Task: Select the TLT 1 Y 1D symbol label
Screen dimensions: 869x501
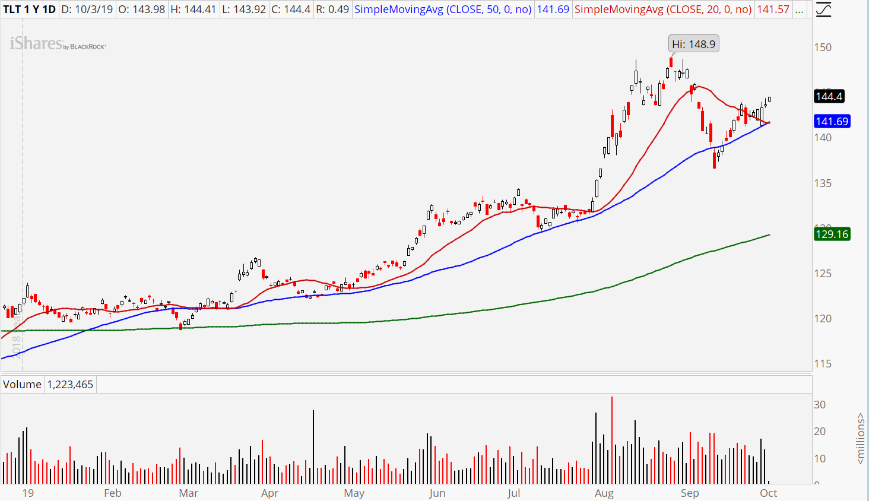Action: 30,9
